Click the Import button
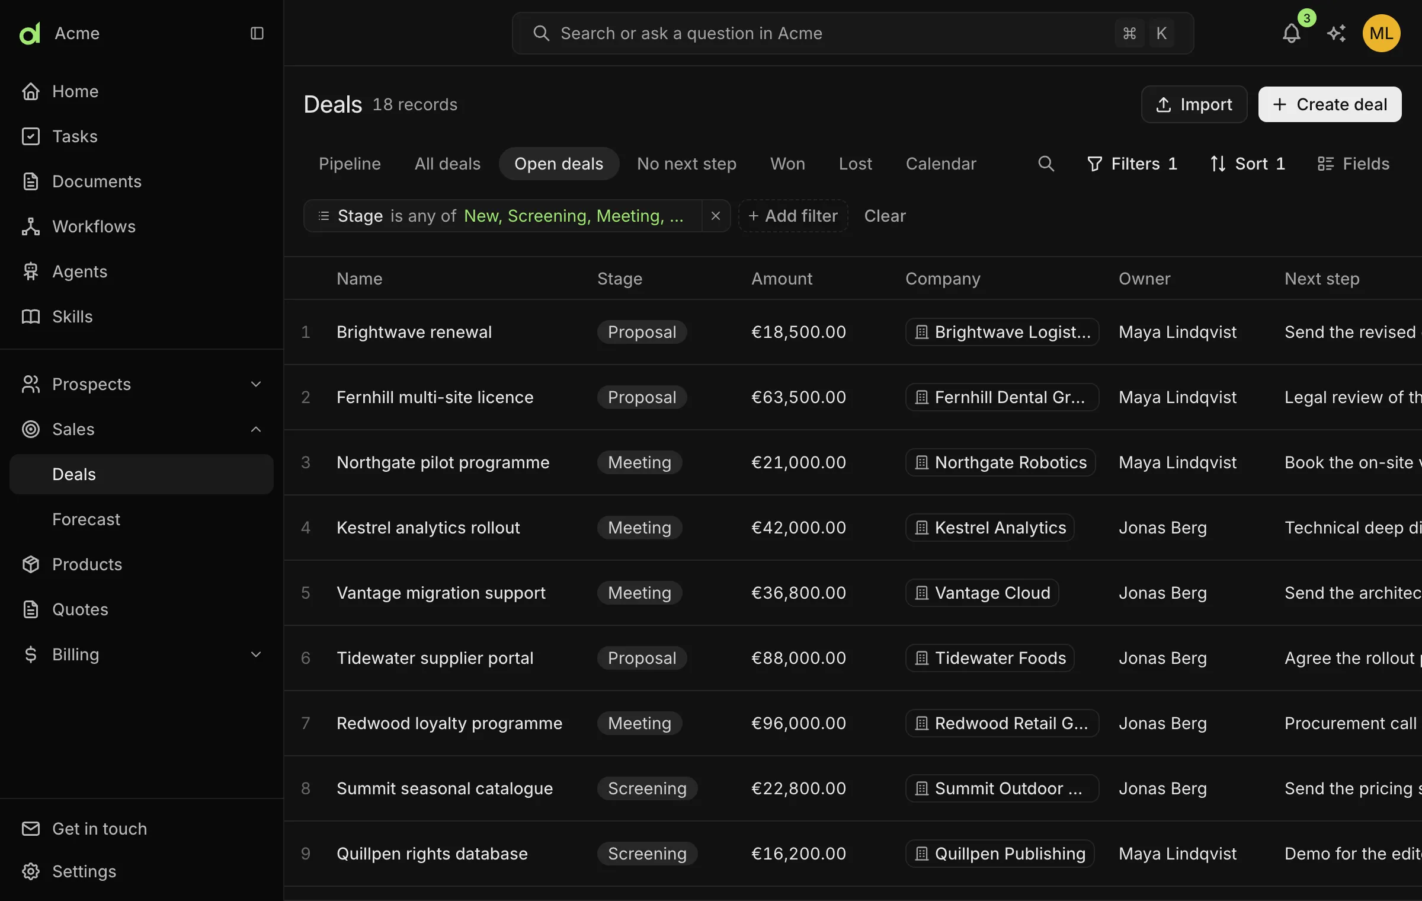Screen dimensions: 1422x901 (1194, 104)
